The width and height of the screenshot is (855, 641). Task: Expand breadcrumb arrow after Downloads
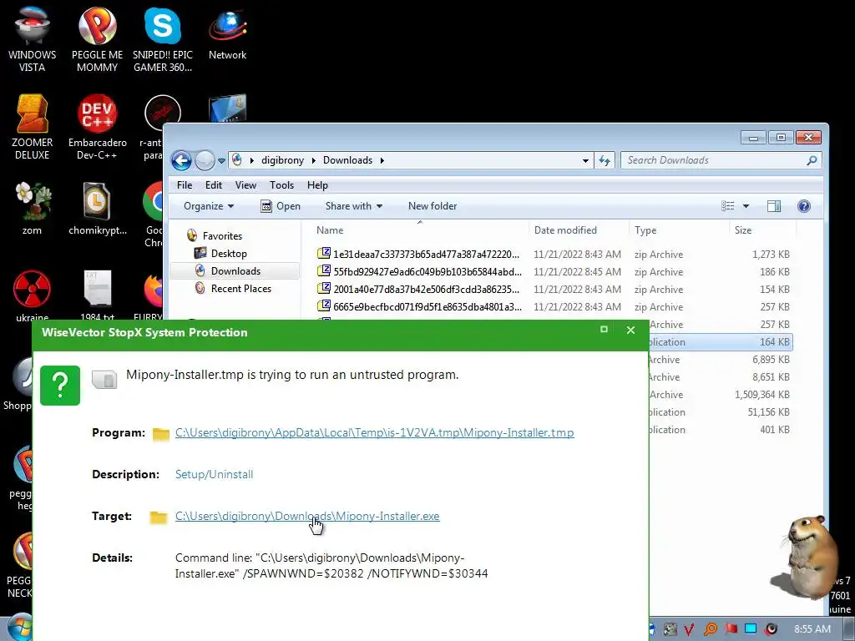click(x=382, y=160)
